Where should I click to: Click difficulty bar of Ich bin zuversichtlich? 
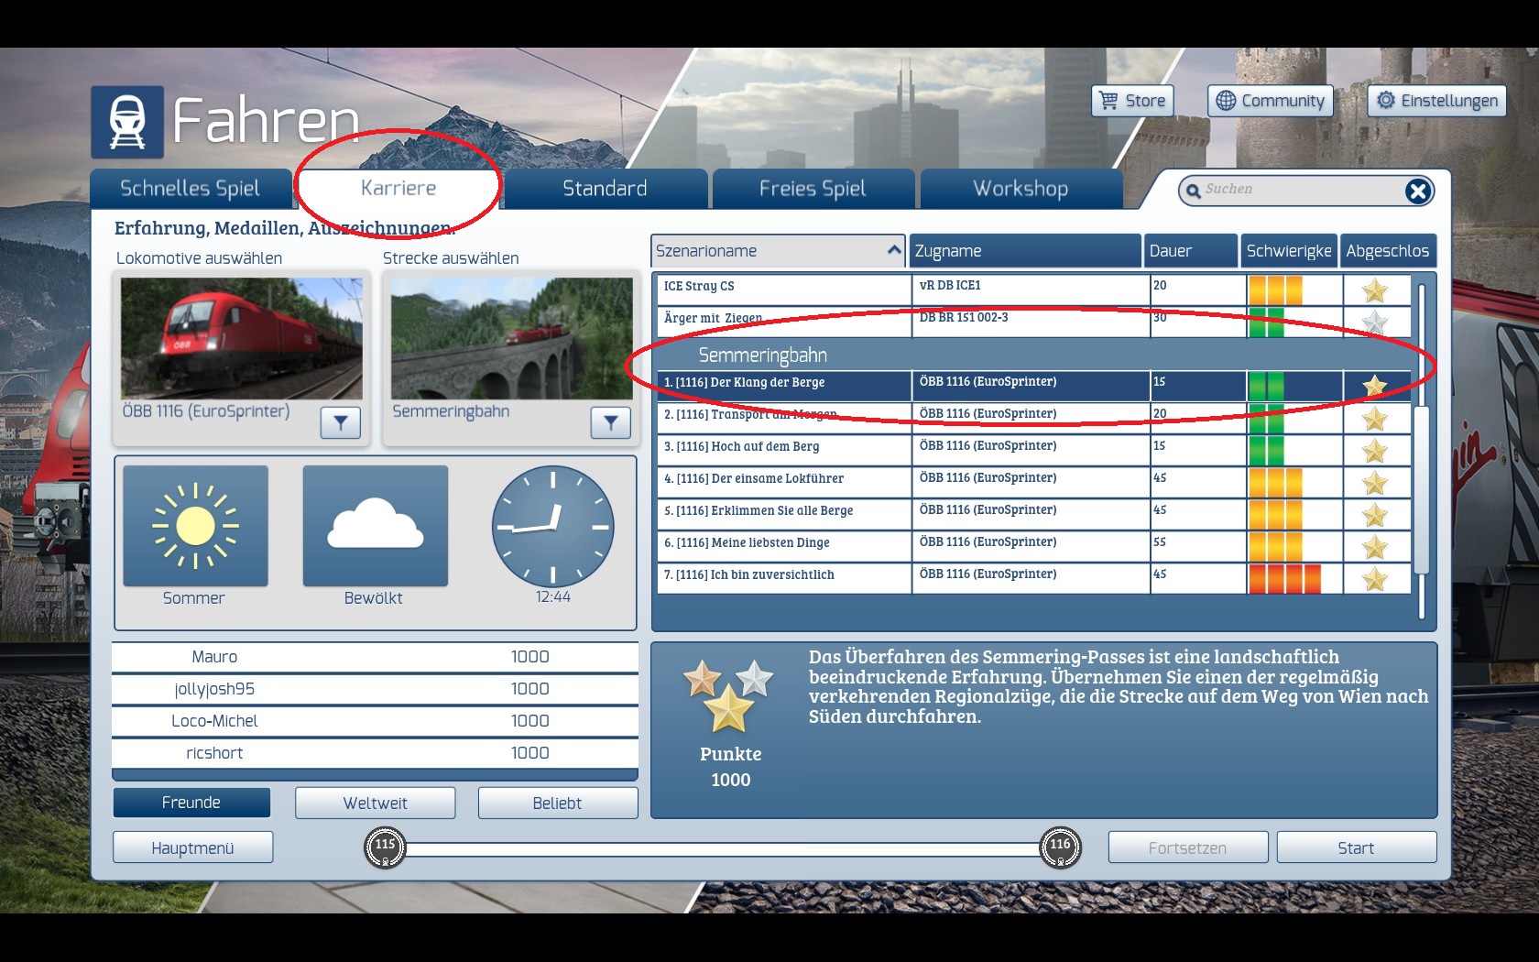[x=1284, y=579]
